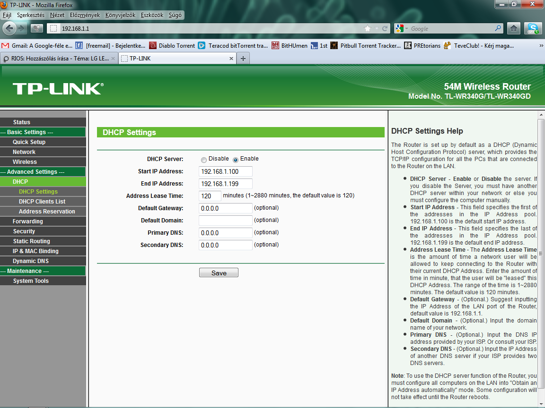Image resolution: width=545 pixels, height=408 pixels.
Task: Run search with the magnifier icon
Action: [x=498, y=28]
